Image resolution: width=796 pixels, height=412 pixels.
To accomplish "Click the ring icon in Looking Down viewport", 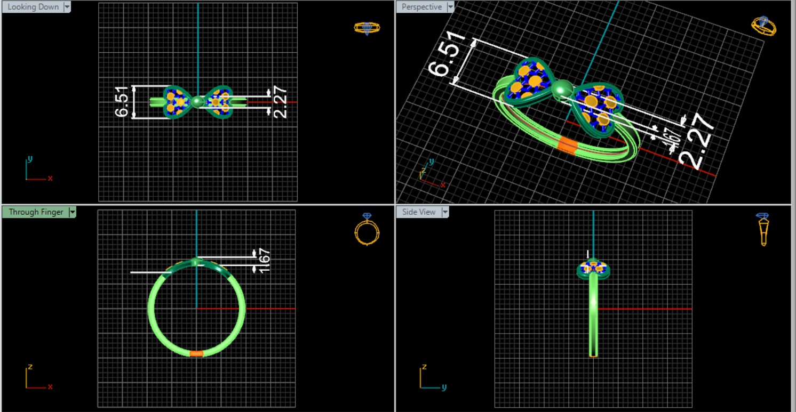I will tap(367, 28).
